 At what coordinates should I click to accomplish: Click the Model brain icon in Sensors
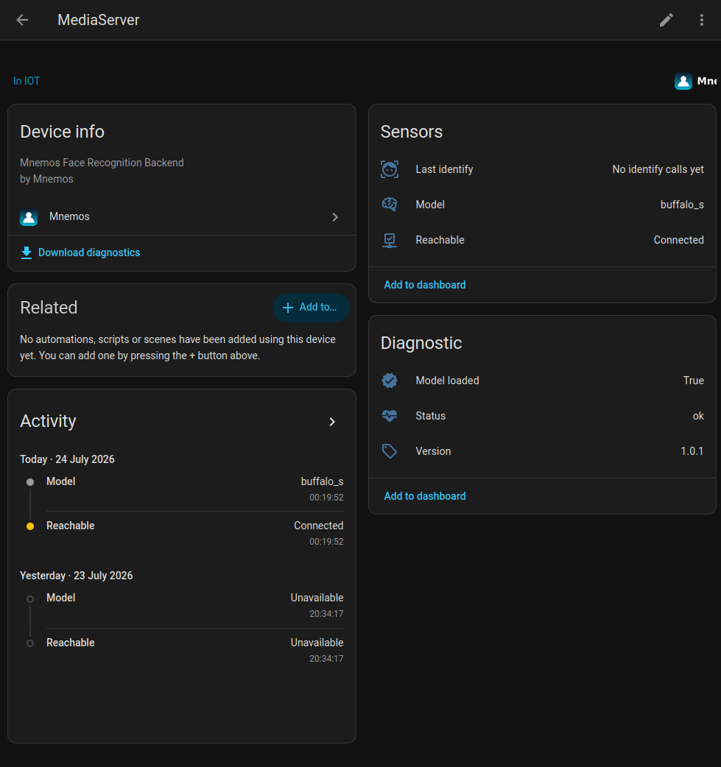point(390,205)
